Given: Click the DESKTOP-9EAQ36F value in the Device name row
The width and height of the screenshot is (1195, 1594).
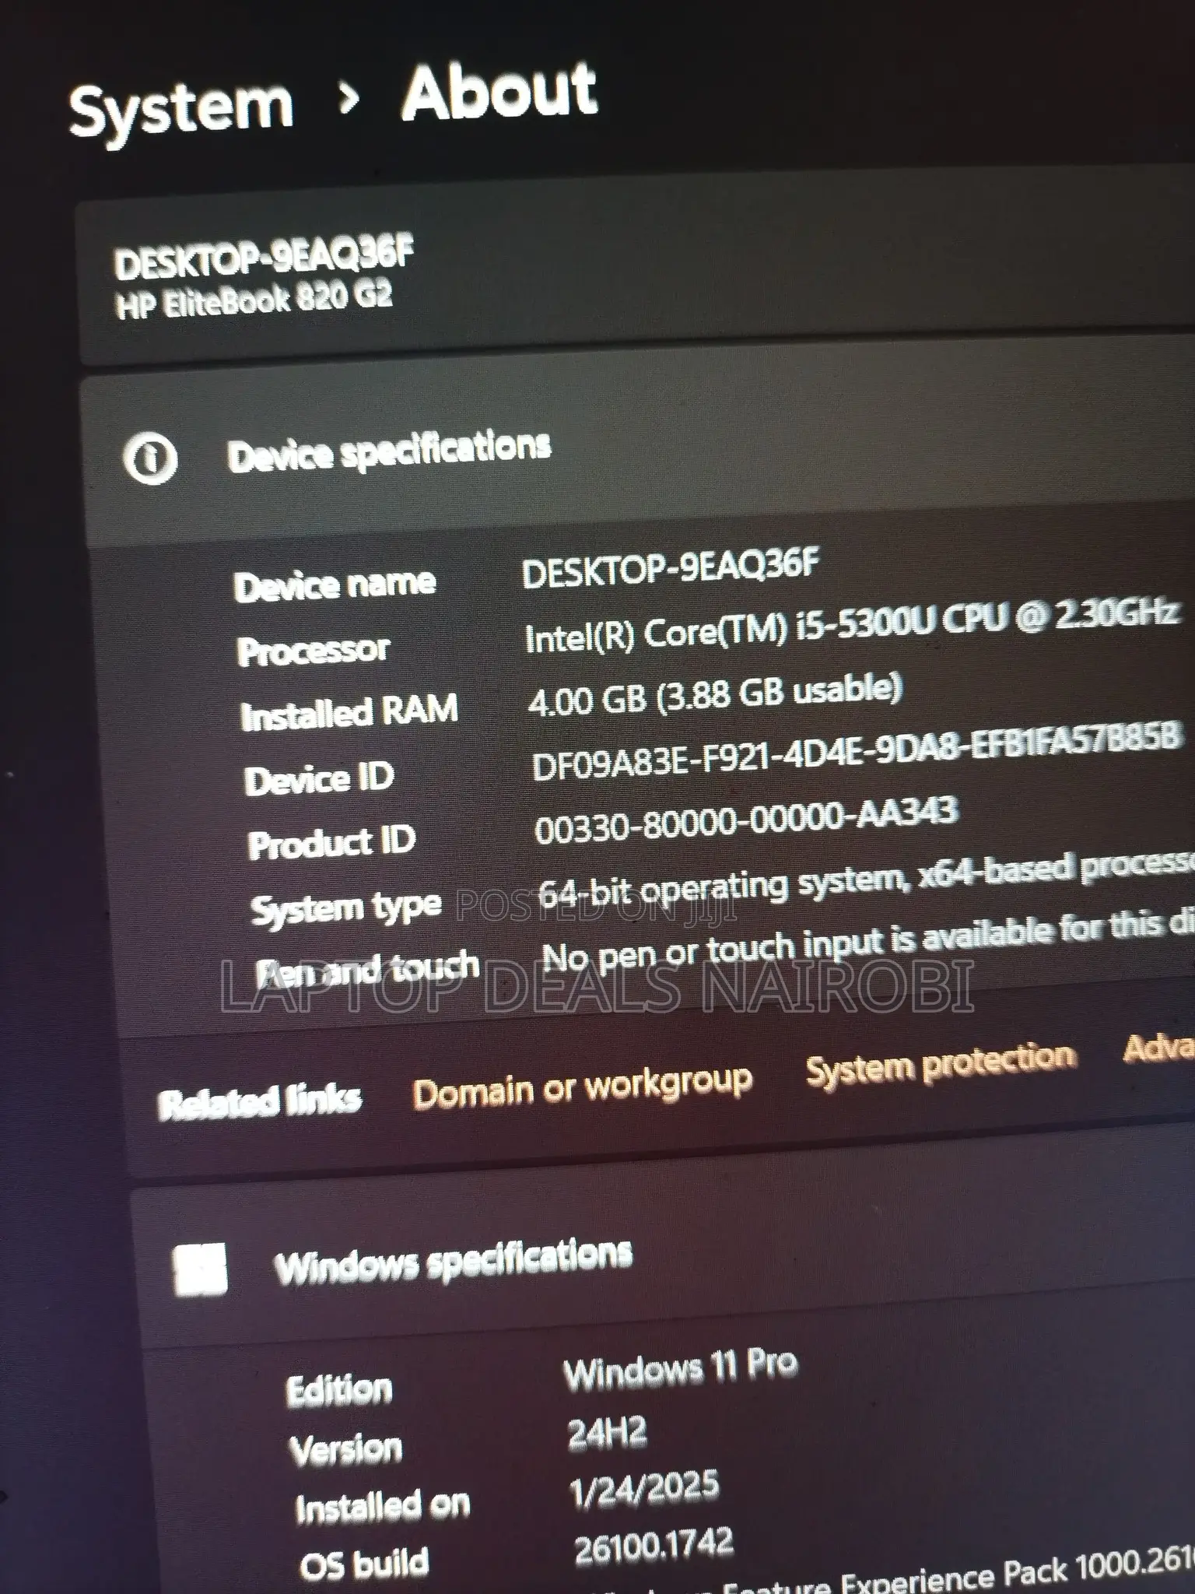Looking at the screenshot, I should [671, 567].
